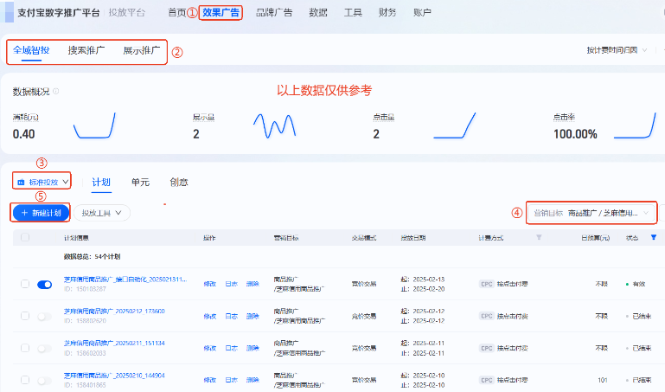Open plan 芝麻信用商品推广_20250212_173600

tap(114, 311)
